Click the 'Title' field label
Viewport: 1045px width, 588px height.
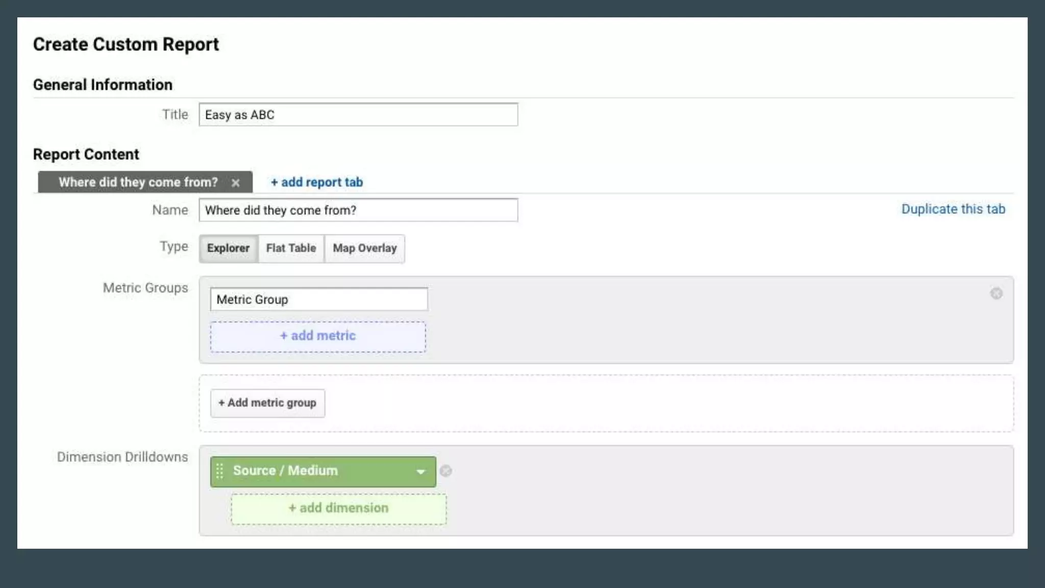(x=175, y=115)
